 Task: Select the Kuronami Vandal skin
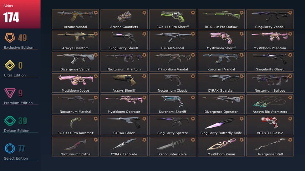221,62
